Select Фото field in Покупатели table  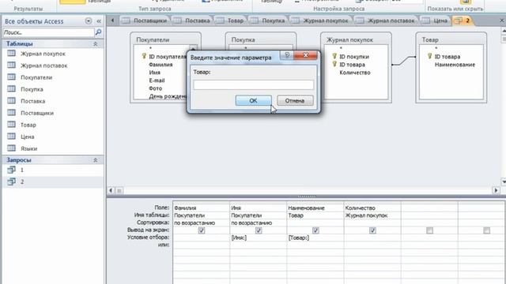click(x=155, y=88)
